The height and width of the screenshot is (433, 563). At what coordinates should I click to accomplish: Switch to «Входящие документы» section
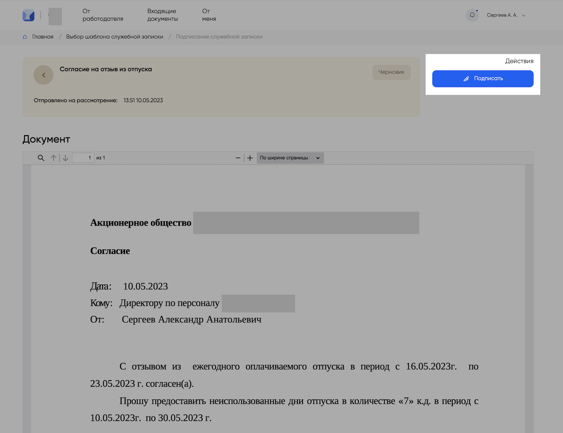tap(163, 15)
